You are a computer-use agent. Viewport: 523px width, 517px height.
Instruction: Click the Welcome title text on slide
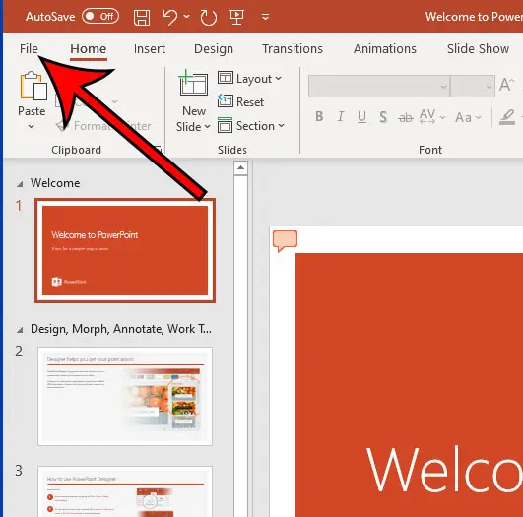tap(444, 470)
